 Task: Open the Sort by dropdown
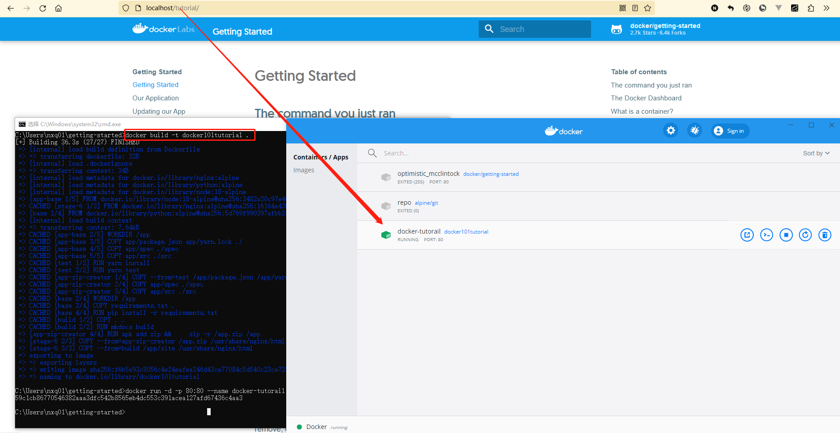(816, 153)
